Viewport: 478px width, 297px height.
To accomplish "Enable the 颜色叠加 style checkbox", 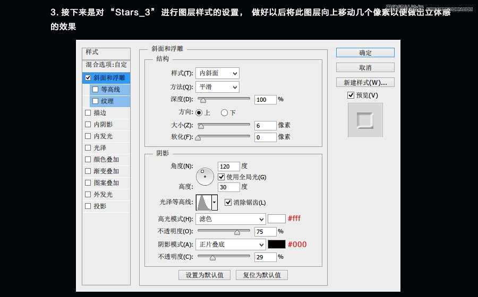I will [x=88, y=159].
